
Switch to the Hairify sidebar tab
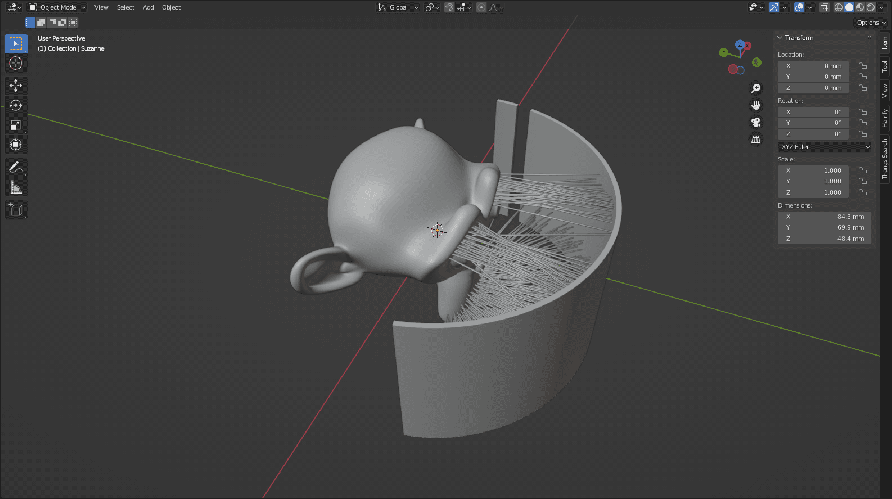(885, 118)
